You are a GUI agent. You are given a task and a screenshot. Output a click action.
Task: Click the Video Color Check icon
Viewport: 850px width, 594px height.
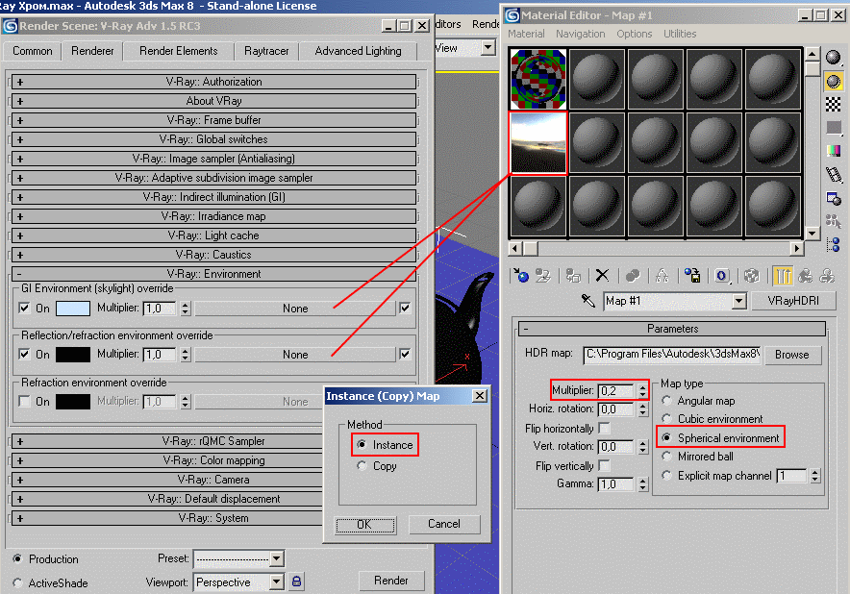coord(834,151)
